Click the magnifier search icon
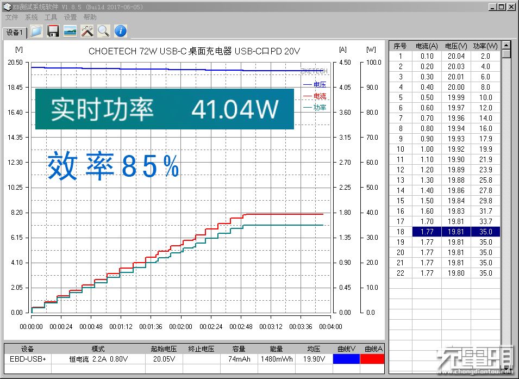Image resolution: width=519 pixels, height=379 pixels. coord(104,31)
